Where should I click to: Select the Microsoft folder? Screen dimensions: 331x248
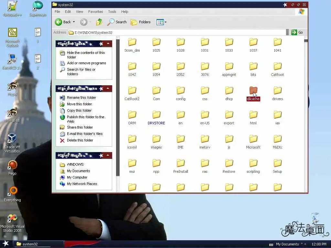[253, 142]
